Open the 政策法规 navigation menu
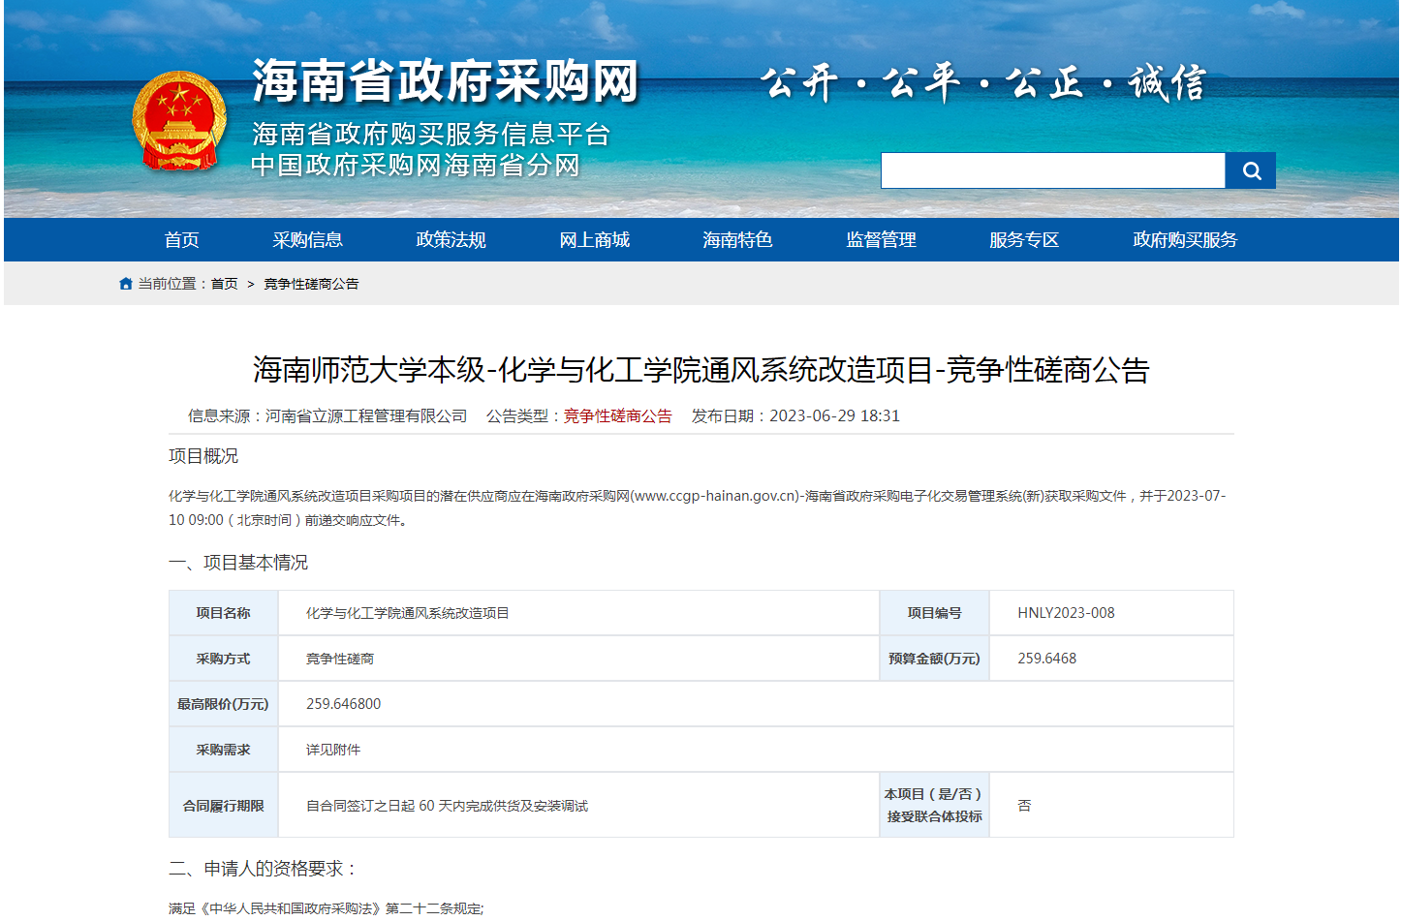 (x=451, y=239)
